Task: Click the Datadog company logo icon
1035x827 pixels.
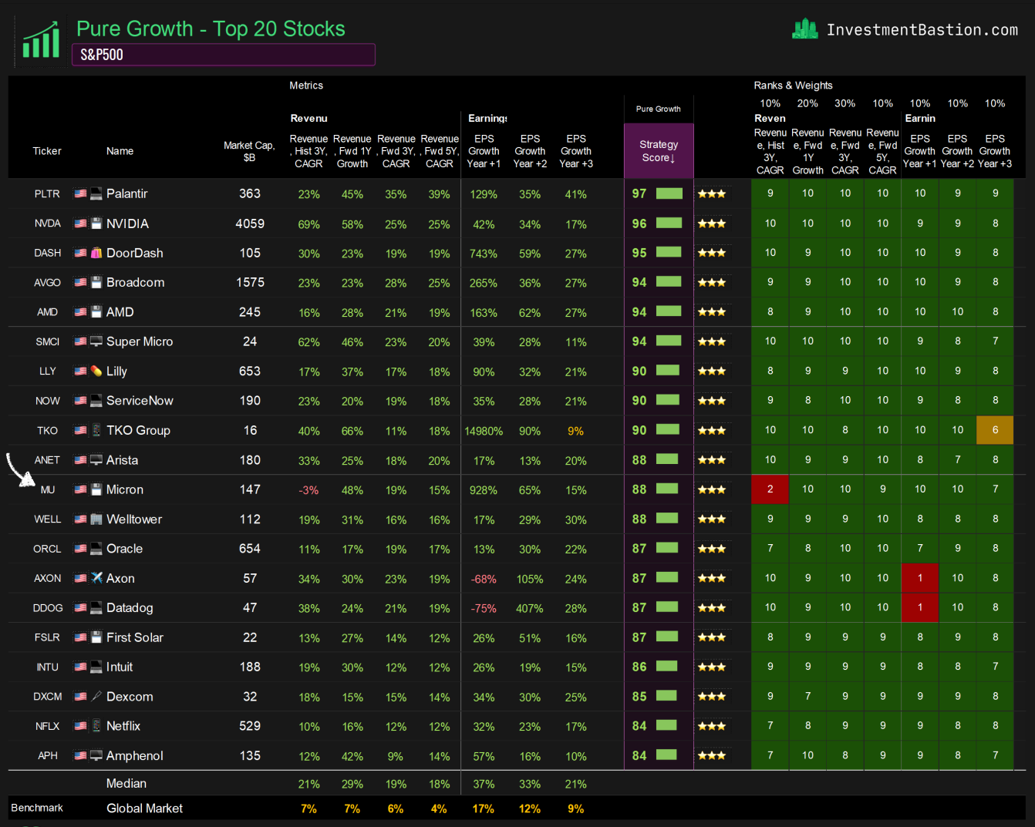Action: pos(96,608)
